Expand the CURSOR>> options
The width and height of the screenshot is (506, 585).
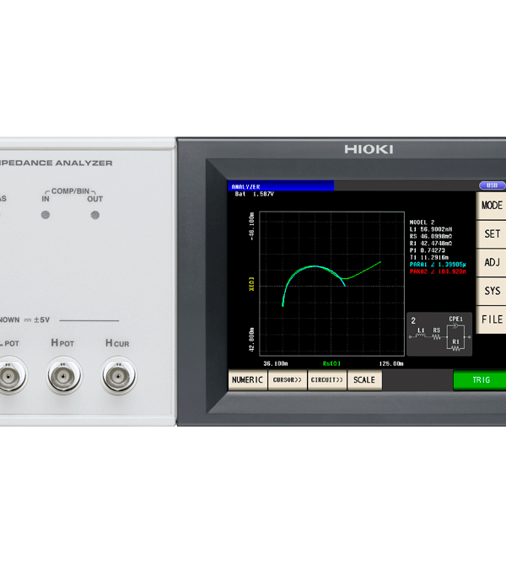point(288,380)
